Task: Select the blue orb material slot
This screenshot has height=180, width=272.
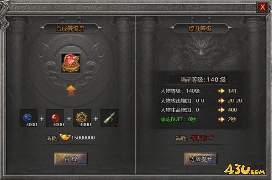Action: click(x=28, y=119)
